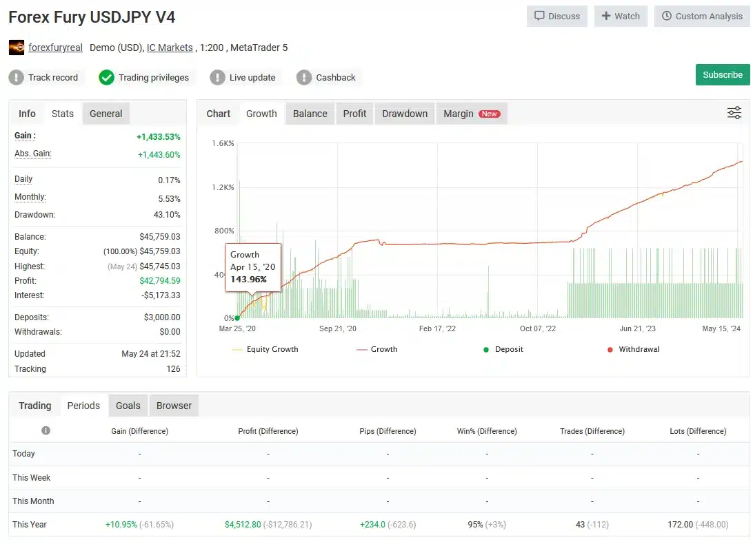The width and height of the screenshot is (753, 544).
Task: Click the green deposit marker on chart
Action: (x=237, y=317)
